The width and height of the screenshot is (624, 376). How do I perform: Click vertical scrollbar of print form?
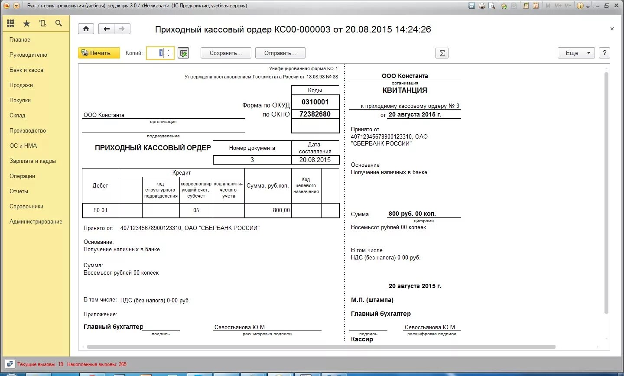click(x=606, y=193)
